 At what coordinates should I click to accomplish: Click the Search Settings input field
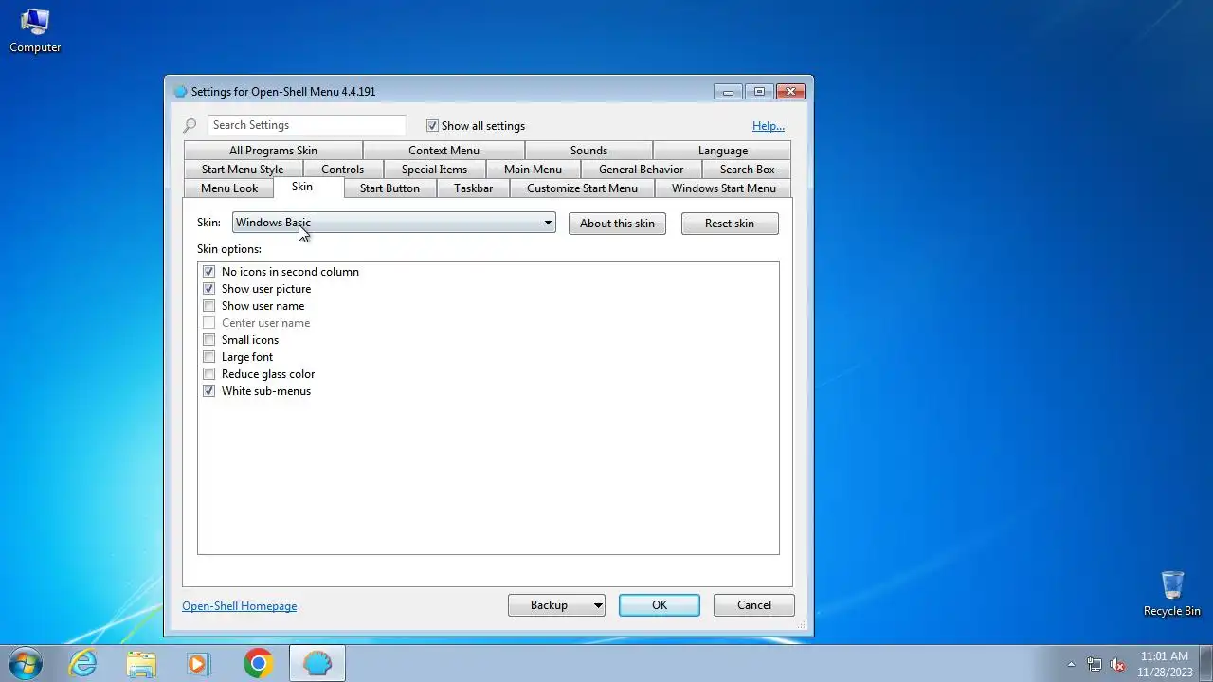coord(306,125)
